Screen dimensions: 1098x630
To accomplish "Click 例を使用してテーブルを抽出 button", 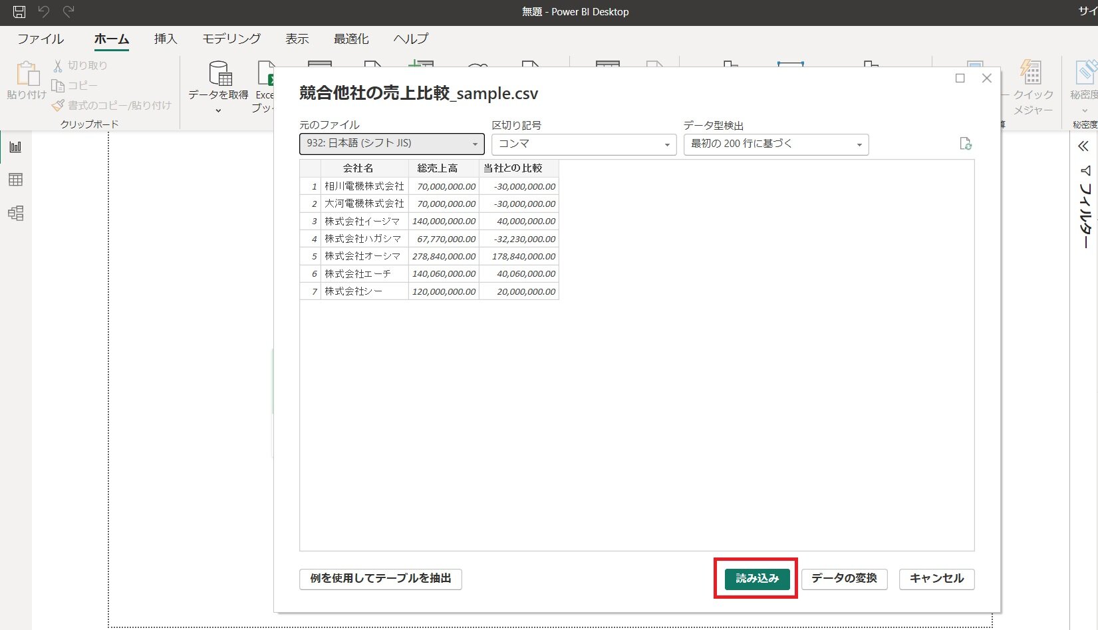I will click(380, 579).
